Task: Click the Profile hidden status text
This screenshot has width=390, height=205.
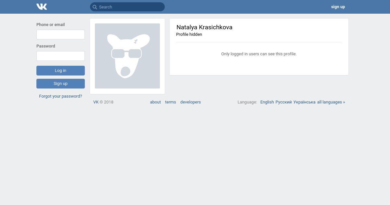Action: pyautogui.click(x=189, y=34)
